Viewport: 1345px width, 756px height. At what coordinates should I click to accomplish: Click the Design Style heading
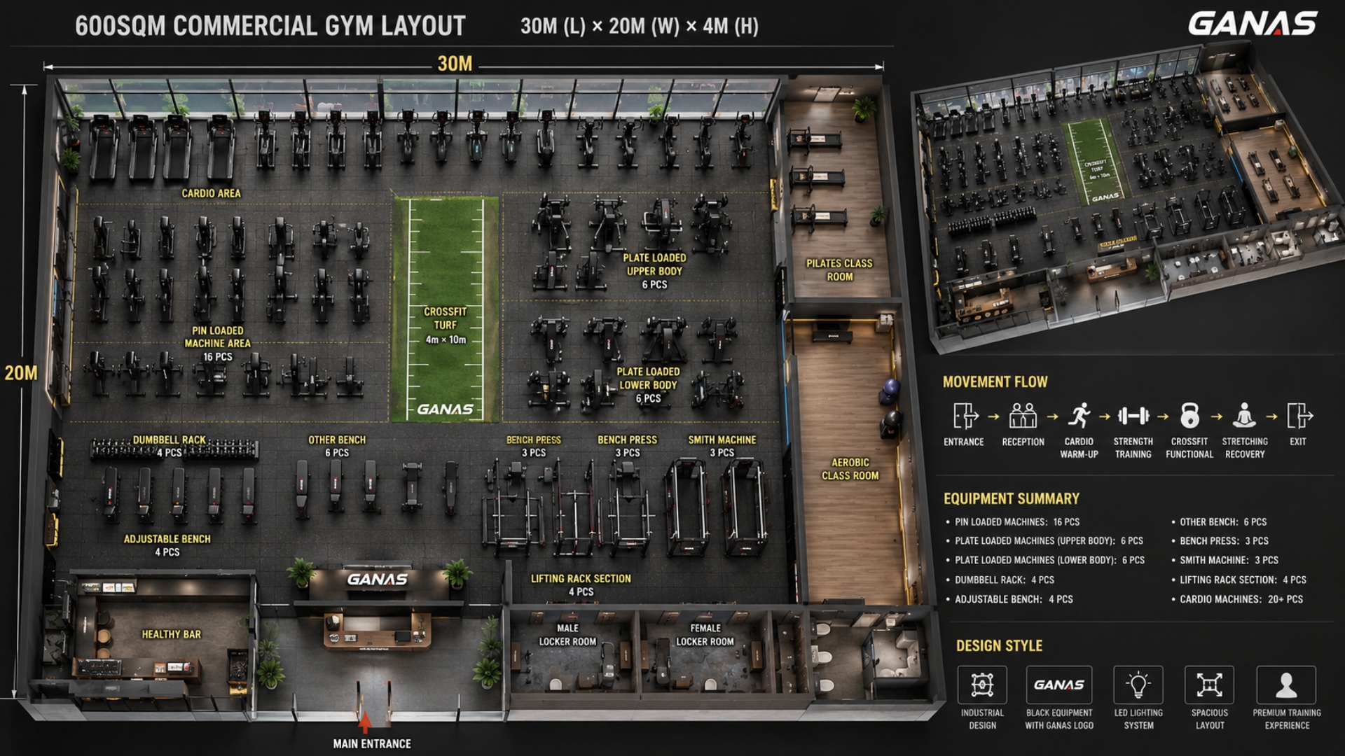click(x=999, y=645)
